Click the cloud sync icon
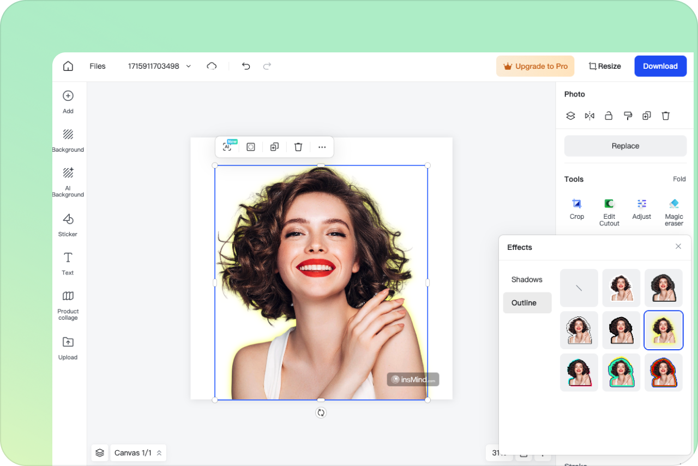 (212, 66)
